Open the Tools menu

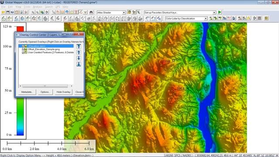pyautogui.click(x=27, y=7)
